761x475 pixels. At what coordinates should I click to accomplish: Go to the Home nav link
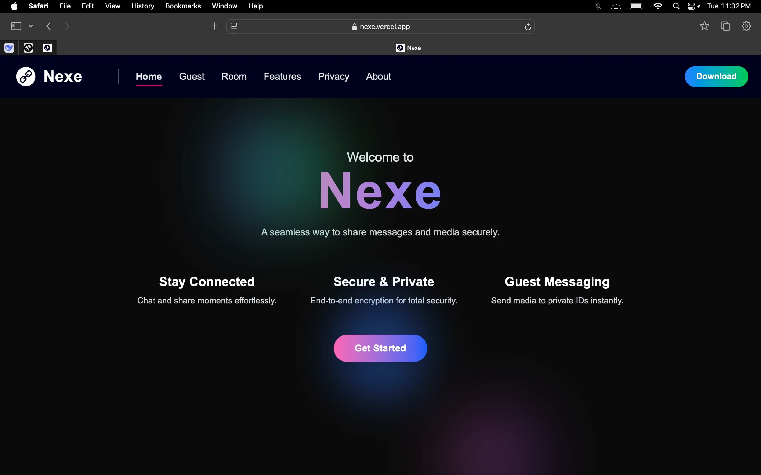(149, 76)
